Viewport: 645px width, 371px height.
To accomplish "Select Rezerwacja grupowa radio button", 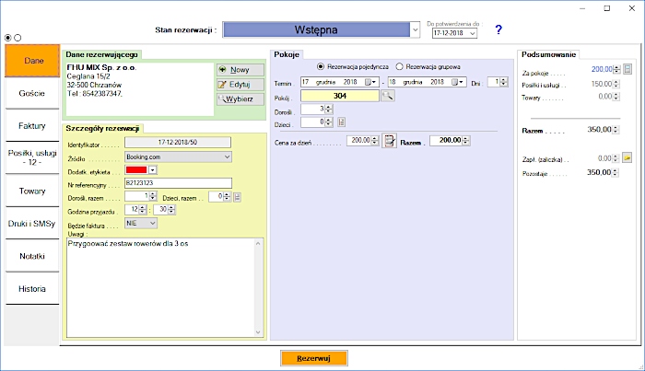I will (399, 66).
